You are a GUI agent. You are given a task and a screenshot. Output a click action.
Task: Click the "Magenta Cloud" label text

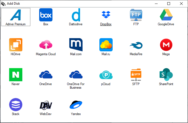46,54
